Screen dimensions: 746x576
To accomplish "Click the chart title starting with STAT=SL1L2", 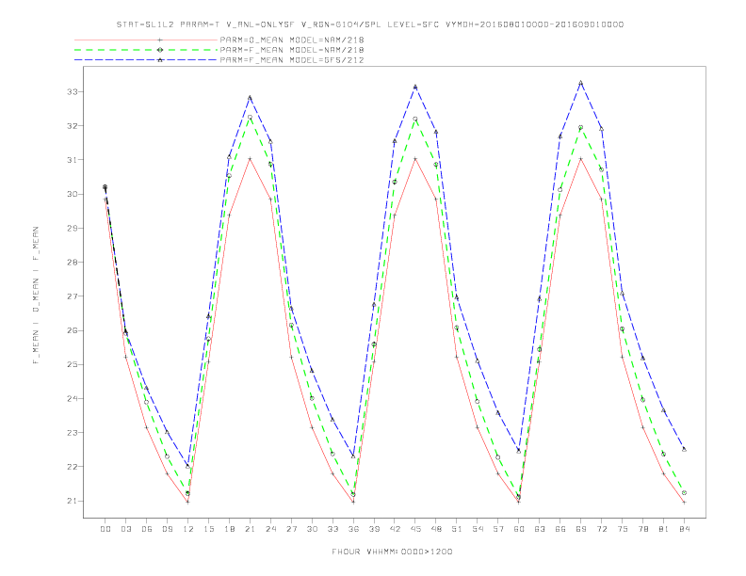I will click(x=370, y=24).
